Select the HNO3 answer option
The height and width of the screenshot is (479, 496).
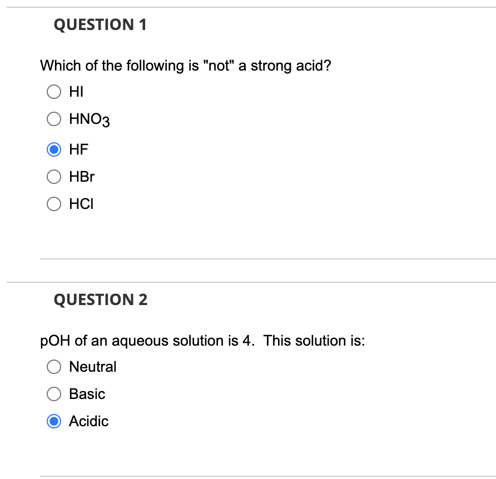pos(54,119)
